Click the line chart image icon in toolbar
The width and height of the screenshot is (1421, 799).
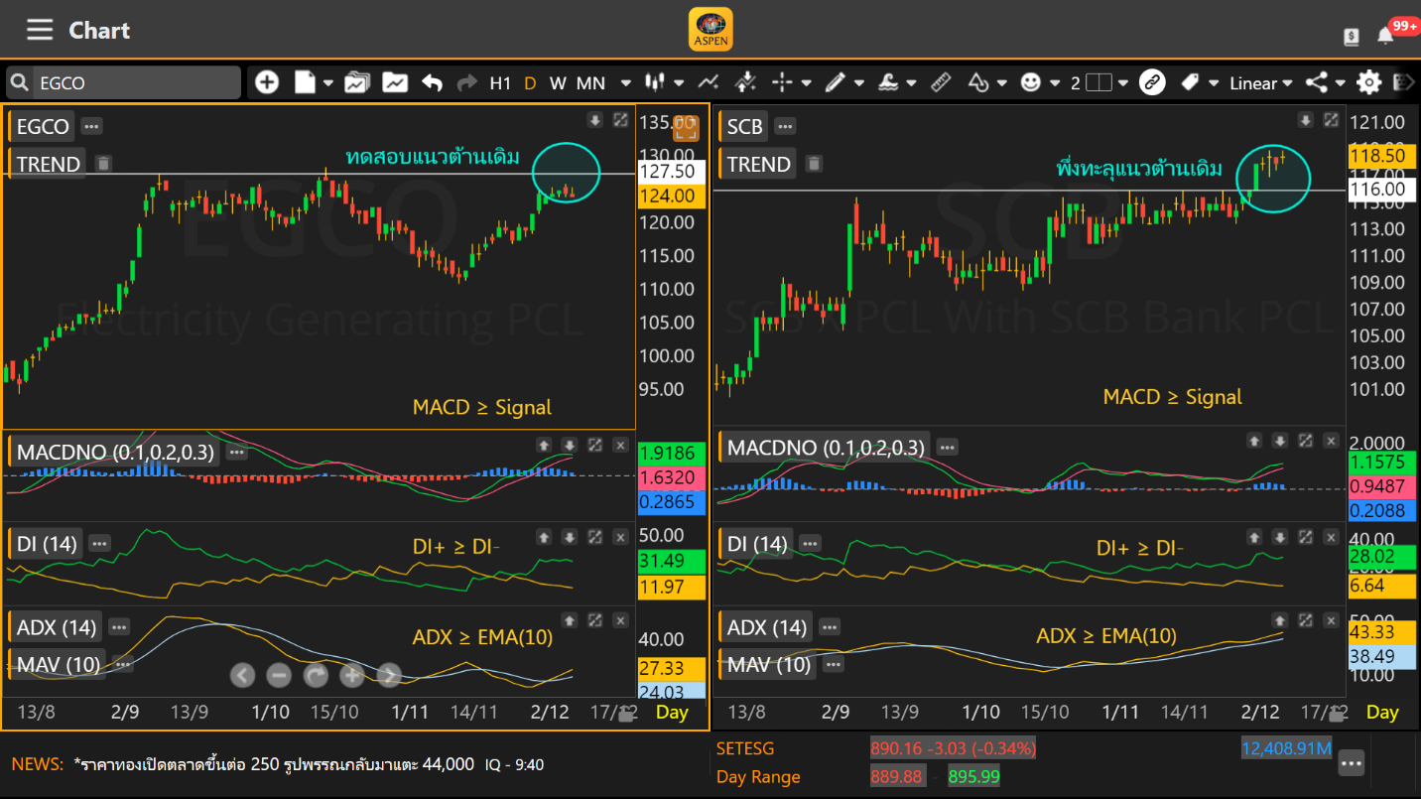point(395,83)
